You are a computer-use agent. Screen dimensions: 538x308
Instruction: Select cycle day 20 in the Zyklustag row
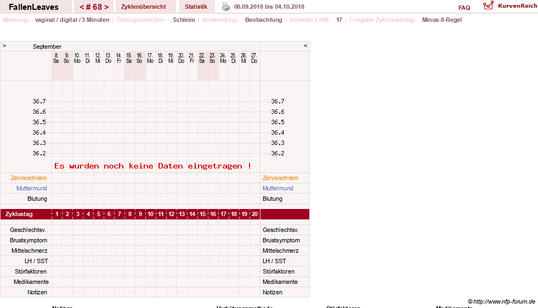click(x=254, y=214)
